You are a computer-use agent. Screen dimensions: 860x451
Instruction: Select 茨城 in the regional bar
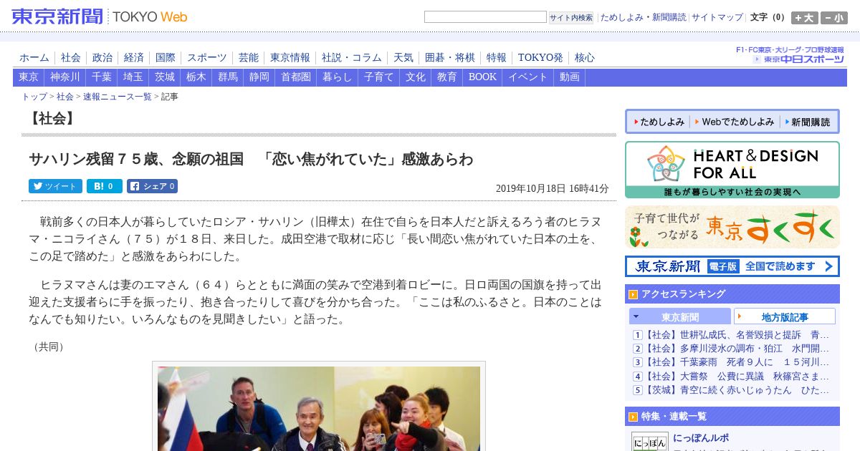click(x=165, y=77)
